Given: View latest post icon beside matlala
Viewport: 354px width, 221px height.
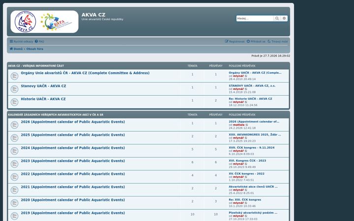Looking at the screenshot, I should [247, 125].
